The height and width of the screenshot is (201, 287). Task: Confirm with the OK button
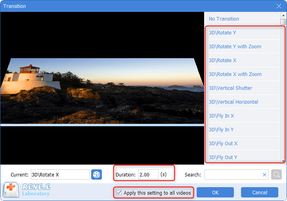point(215,192)
